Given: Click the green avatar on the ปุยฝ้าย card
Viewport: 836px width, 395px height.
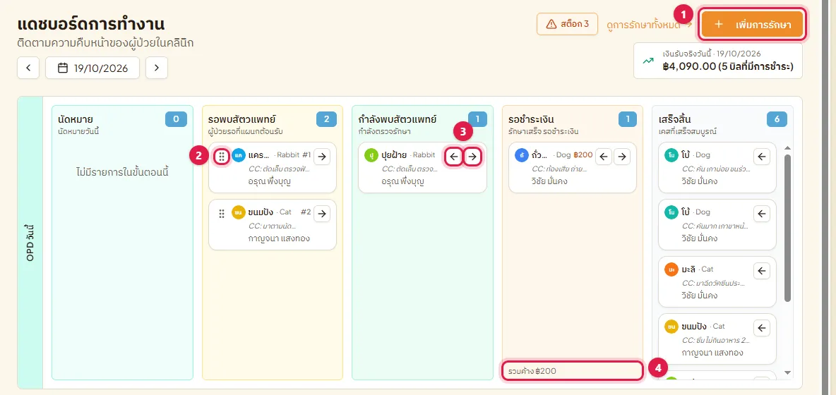Looking at the screenshot, I should pos(371,155).
